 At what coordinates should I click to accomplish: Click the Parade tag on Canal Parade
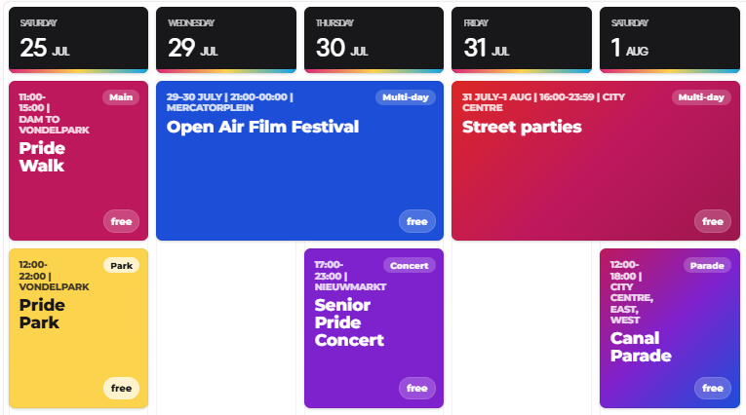tap(707, 266)
